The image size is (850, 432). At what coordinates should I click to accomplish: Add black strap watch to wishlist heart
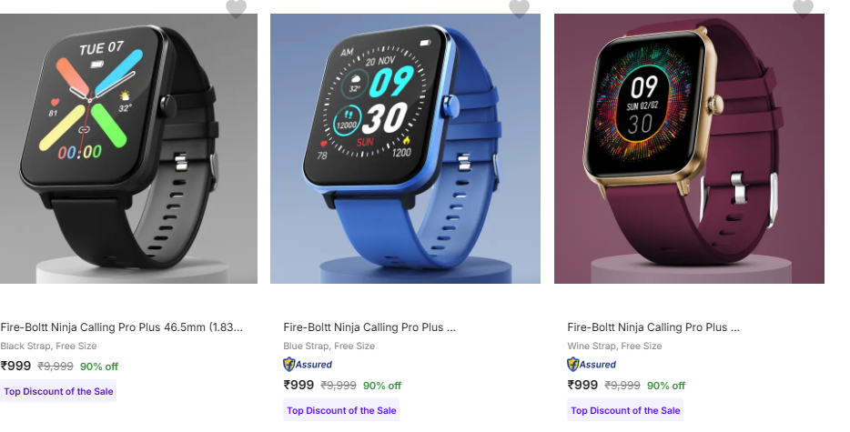(x=236, y=8)
